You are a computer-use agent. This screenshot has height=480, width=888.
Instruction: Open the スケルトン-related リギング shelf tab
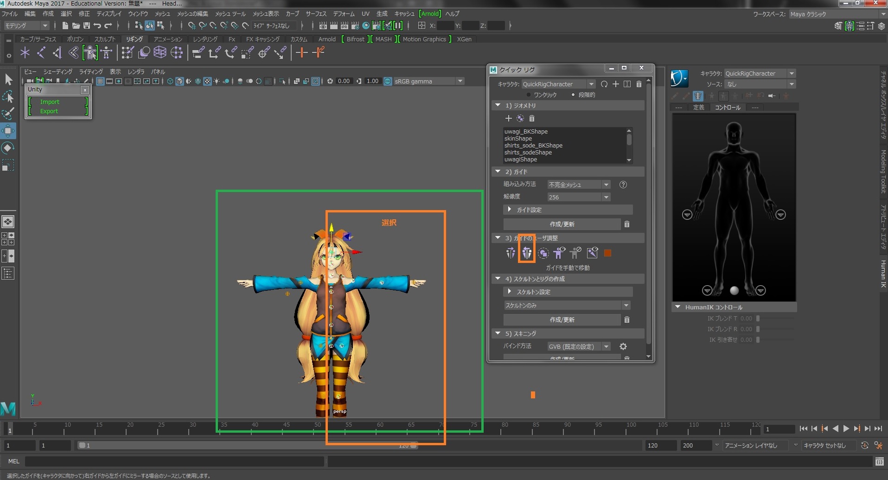[134, 39]
